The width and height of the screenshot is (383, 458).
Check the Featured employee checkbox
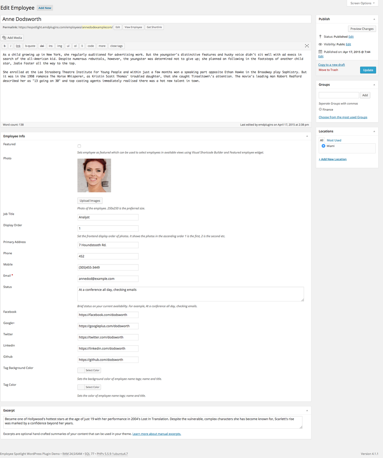[x=79, y=146]
